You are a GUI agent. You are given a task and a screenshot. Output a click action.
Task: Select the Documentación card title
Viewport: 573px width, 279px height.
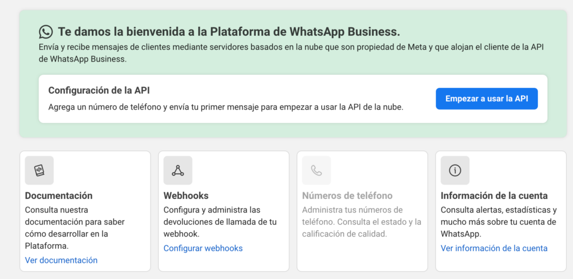(59, 196)
